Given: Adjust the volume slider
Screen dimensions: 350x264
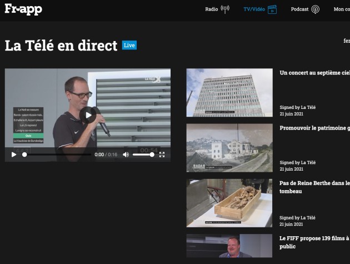Looking at the screenshot, I should (143, 155).
